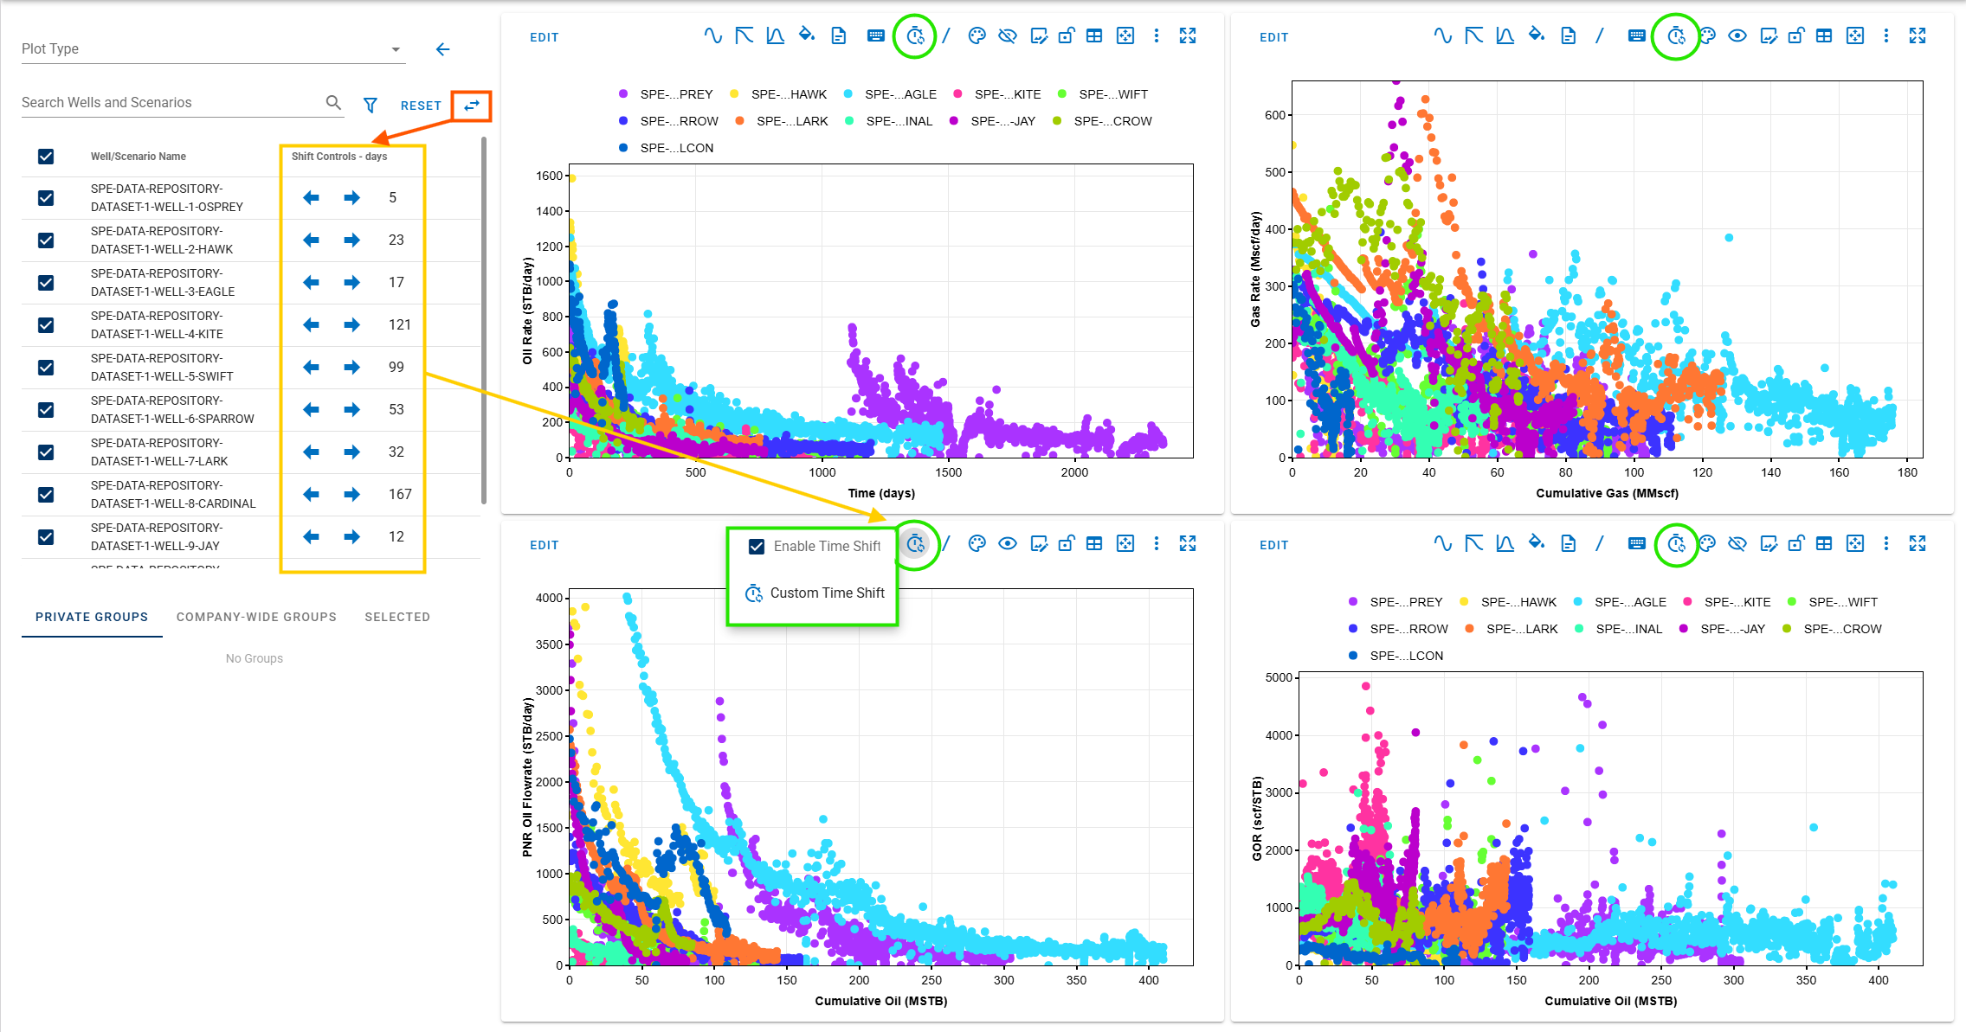
Task: Click EDIT on the Gas Rate plot
Action: 1273,37
